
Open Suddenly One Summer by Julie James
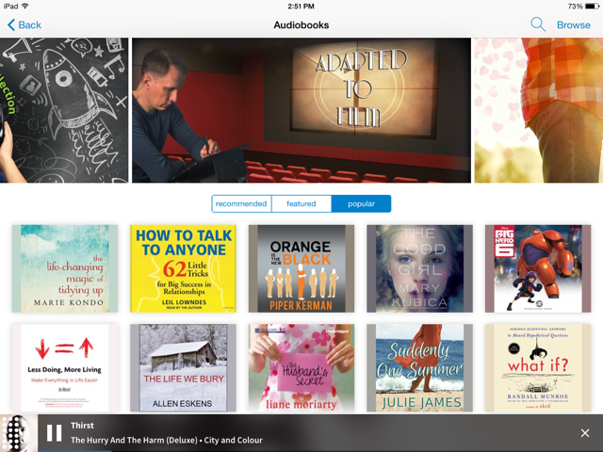[x=419, y=368]
